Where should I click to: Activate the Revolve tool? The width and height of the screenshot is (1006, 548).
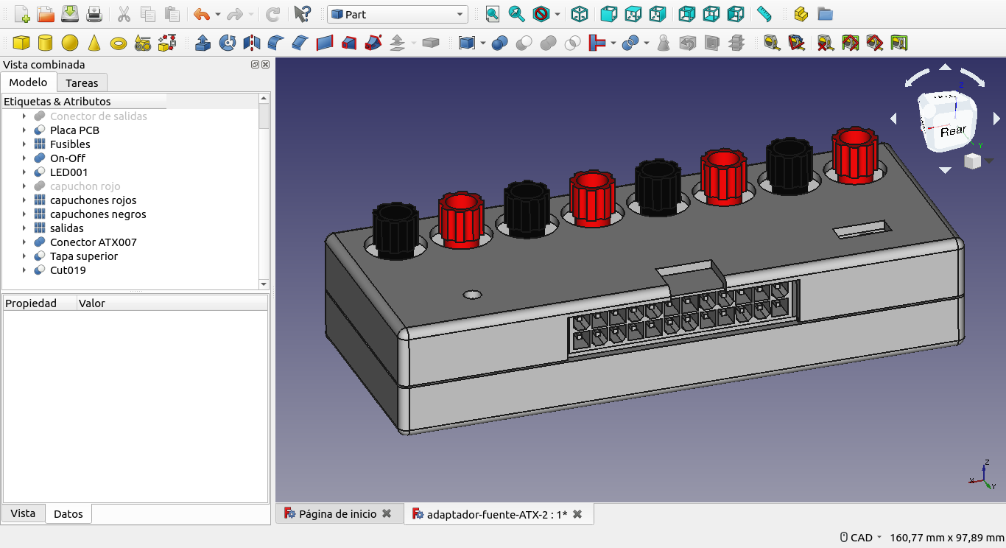pos(228,43)
